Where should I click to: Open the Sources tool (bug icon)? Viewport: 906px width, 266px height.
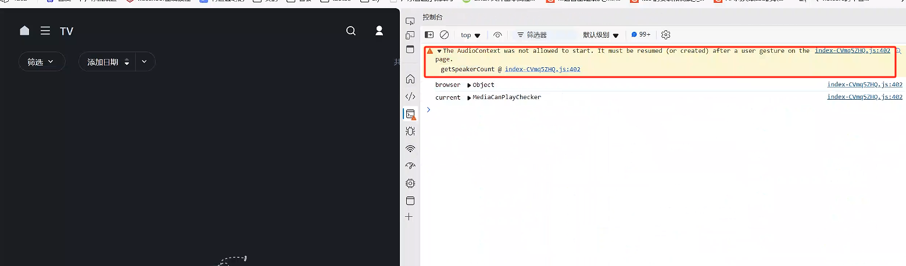[410, 131]
